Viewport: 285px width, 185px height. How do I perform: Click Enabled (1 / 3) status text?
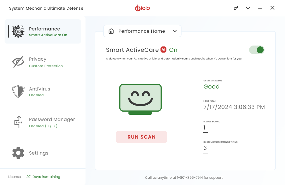tap(43, 126)
